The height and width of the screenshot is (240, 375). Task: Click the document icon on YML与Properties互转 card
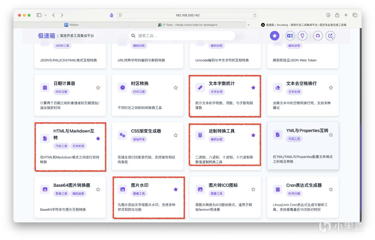coord(278,134)
